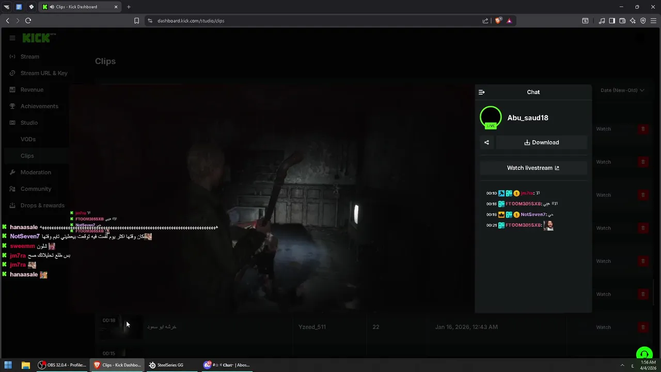Open the Leo AI sparkle icon
The height and width of the screenshot is (372, 661).
pos(633,21)
